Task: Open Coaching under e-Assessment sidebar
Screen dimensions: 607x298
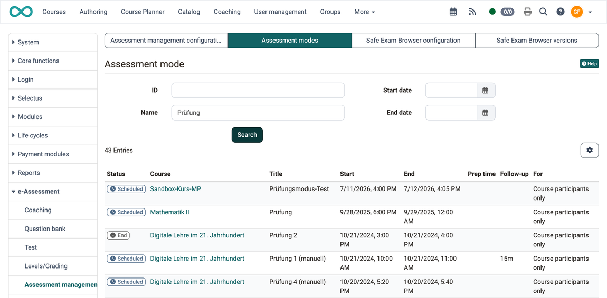Action: click(x=38, y=211)
